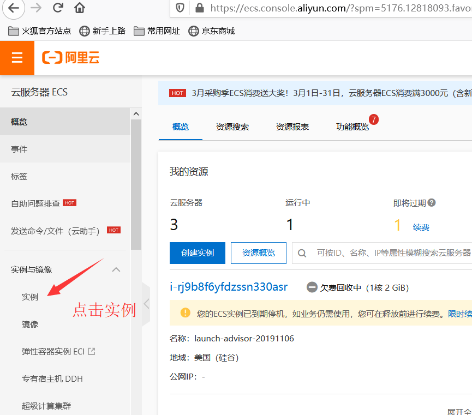
Task: Open 事件 in the sidebar
Action: pos(65,149)
